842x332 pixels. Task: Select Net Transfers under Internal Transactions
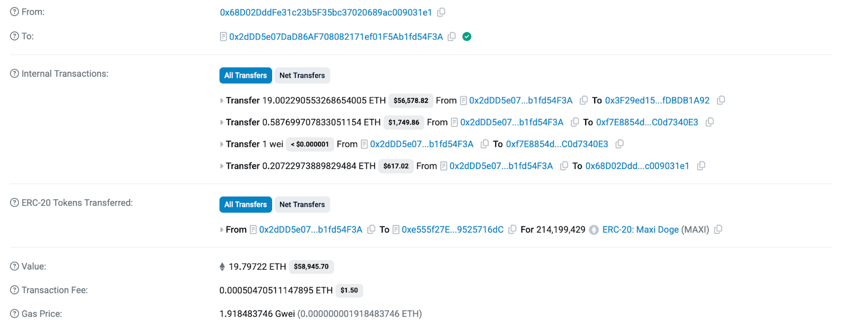[302, 75]
